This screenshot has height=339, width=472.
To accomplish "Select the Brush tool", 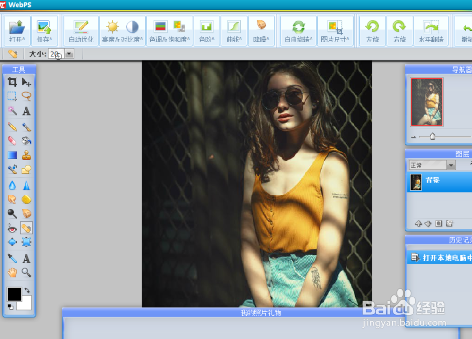I will pyautogui.click(x=26, y=127).
